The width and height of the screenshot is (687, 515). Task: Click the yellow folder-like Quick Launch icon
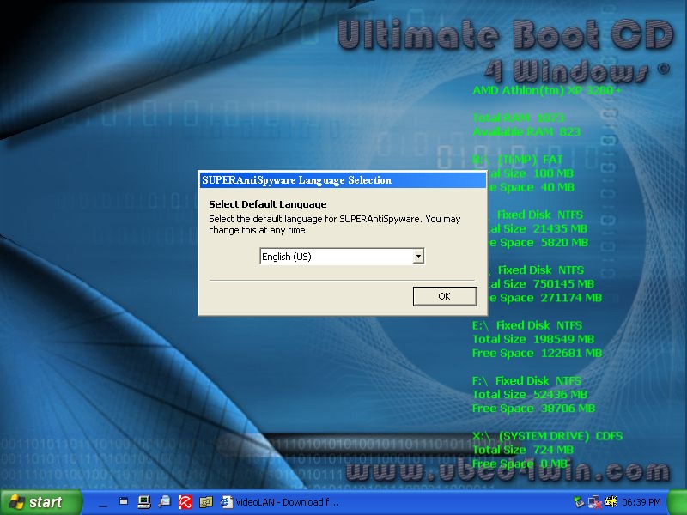coord(205,501)
